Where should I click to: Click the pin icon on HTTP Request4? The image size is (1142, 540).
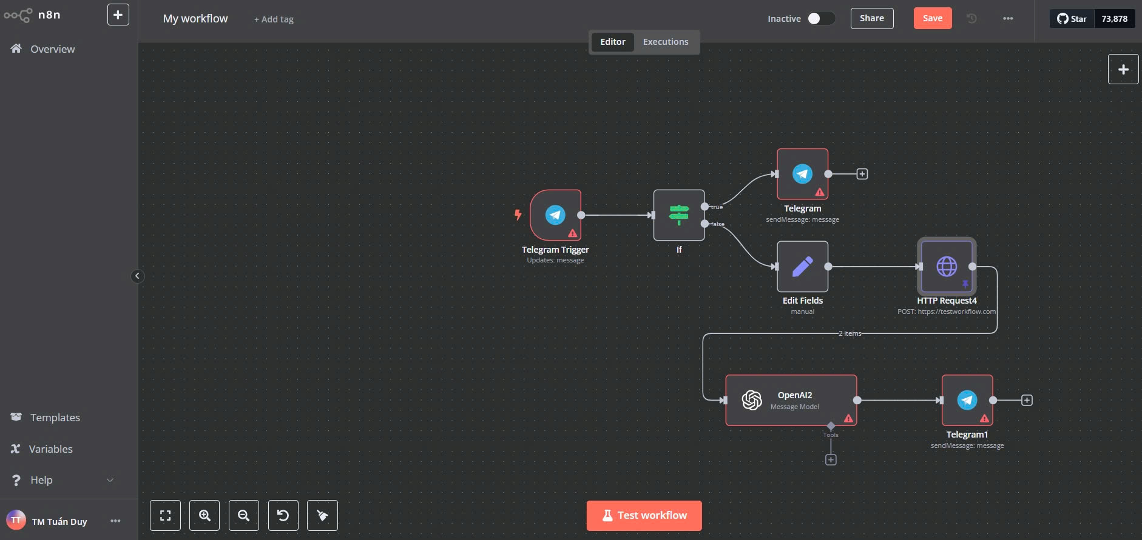965,284
